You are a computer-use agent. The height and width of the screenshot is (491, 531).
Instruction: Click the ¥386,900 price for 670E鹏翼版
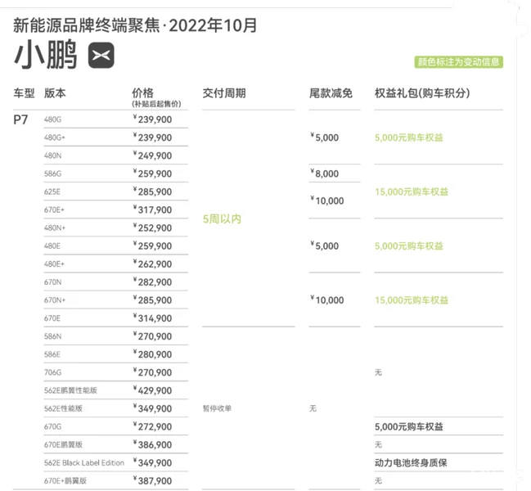coord(152,444)
